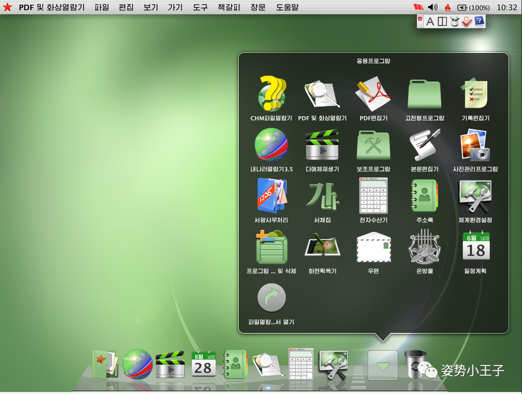Open the 도움말 menu
The height and width of the screenshot is (394, 522).
click(287, 7)
